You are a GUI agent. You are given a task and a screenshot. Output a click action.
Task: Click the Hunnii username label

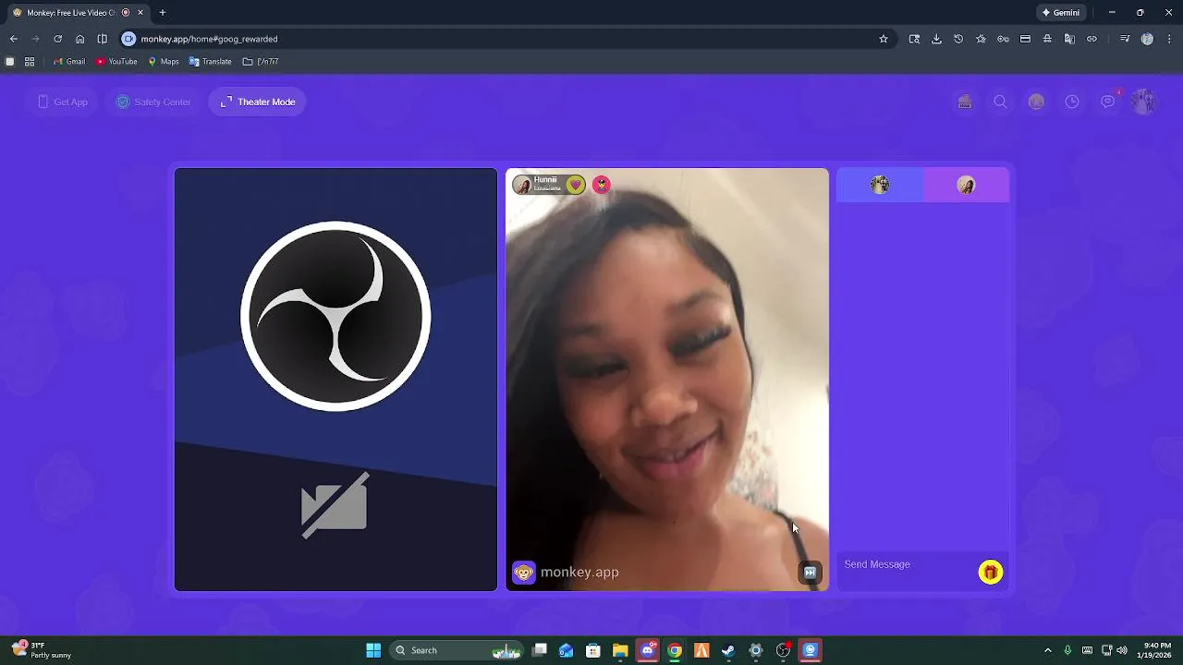click(x=545, y=180)
